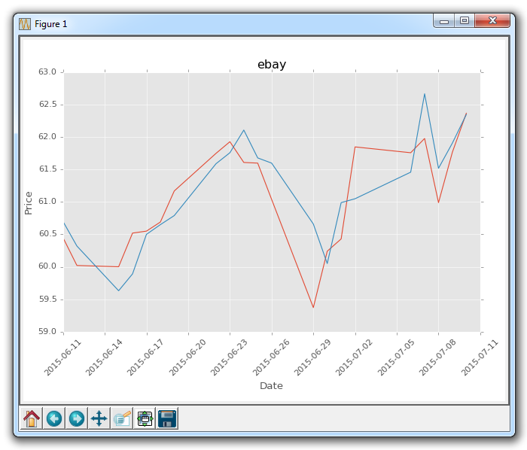The height and width of the screenshot is (450, 527).
Task: Click the 'Price' y-axis label
Action: pyautogui.click(x=29, y=202)
